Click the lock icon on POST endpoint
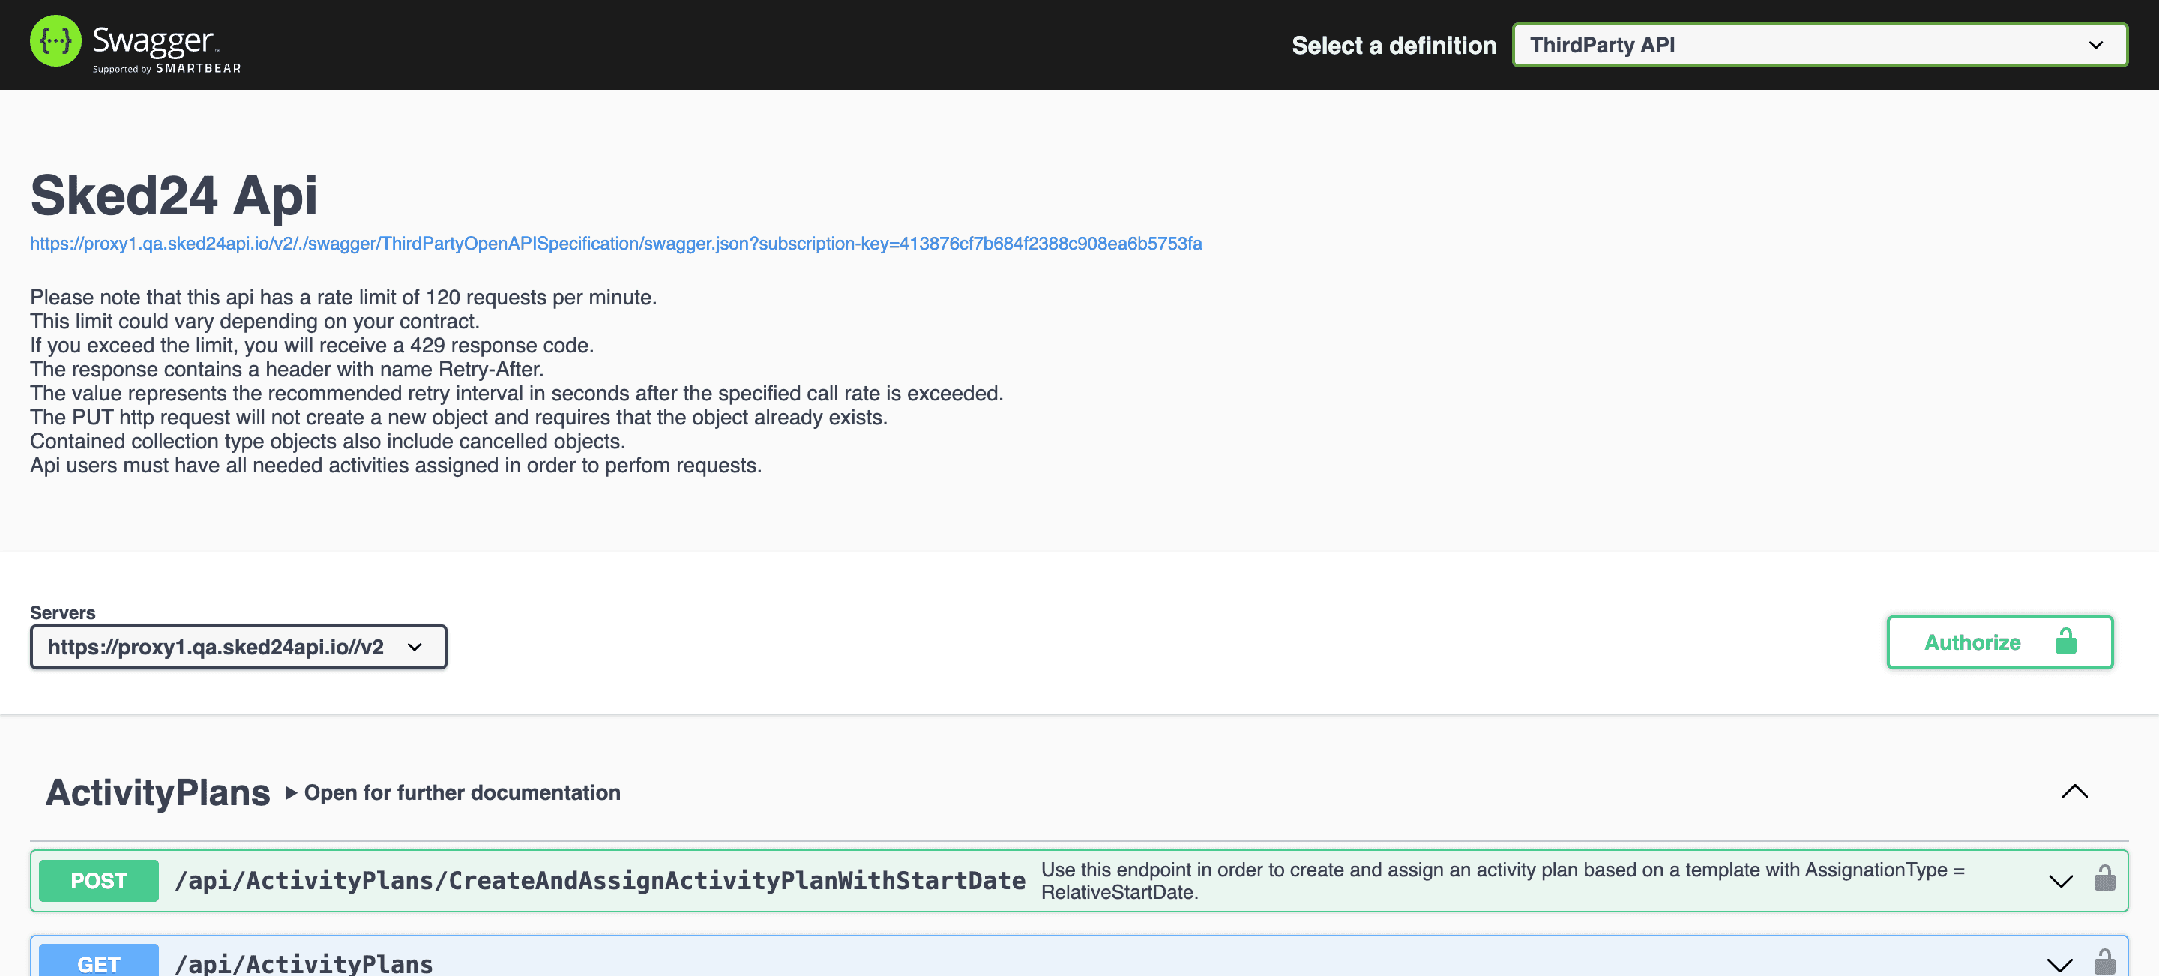Screen dimensions: 2159x976 (2104, 879)
